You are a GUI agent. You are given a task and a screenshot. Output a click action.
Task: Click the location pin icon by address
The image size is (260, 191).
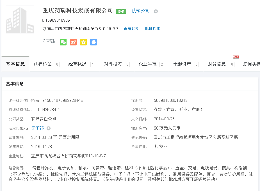click(x=44, y=29)
